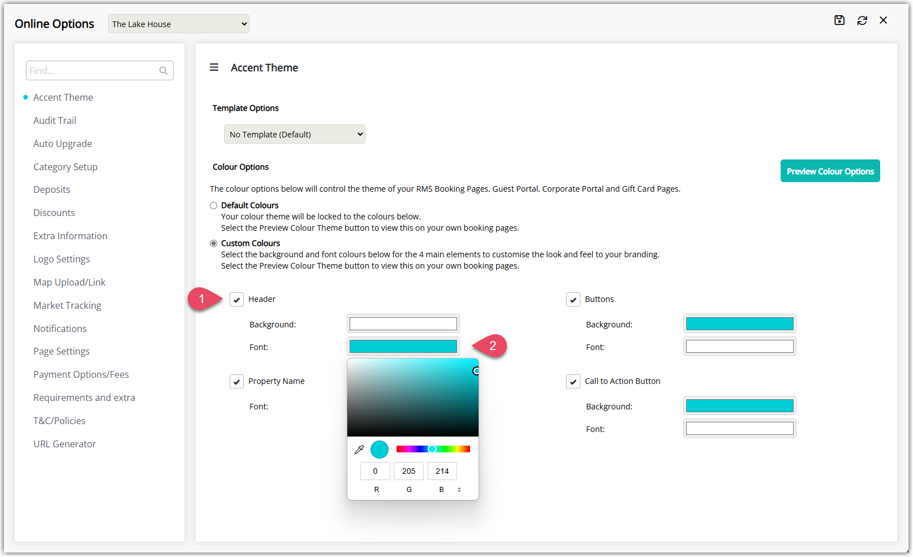Click the round current colour preview circle

click(380, 450)
